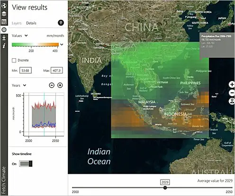Click the 'CHINA' map label
This screenshot has width=235, height=196.
coord(142,27)
